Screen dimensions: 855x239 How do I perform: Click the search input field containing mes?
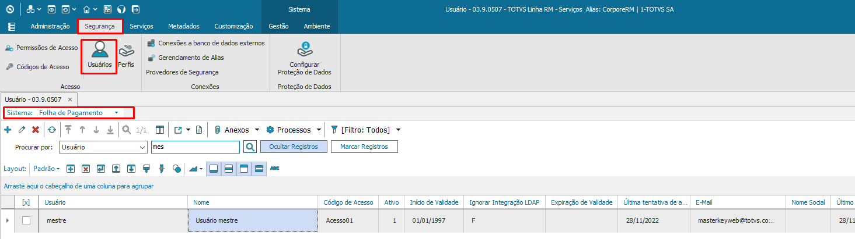click(196, 147)
